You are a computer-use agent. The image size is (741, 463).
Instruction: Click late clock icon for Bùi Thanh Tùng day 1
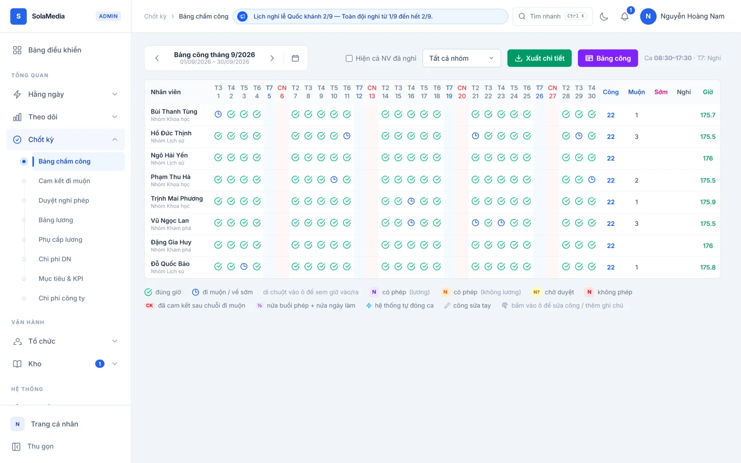click(x=218, y=114)
